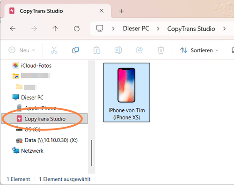The height and width of the screenshot is (185, 234).
Task: Rename the selected item
Action: [x=118, y=50]
